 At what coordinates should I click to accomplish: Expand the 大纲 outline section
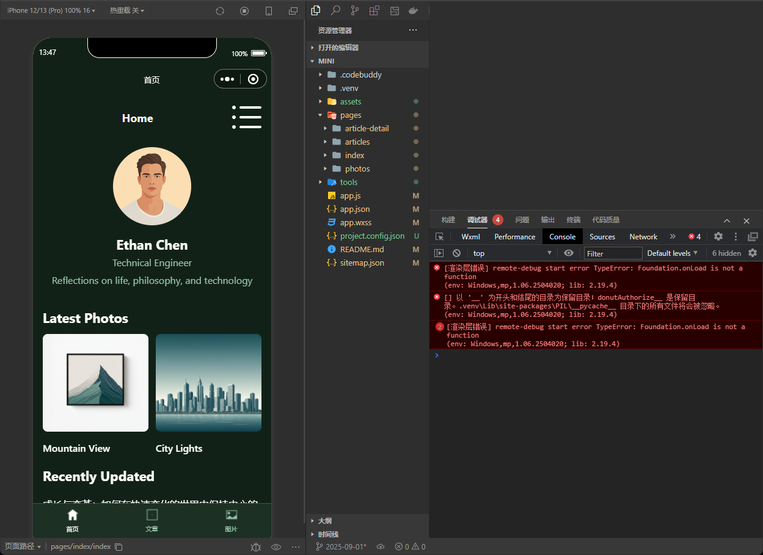point(367,521)
